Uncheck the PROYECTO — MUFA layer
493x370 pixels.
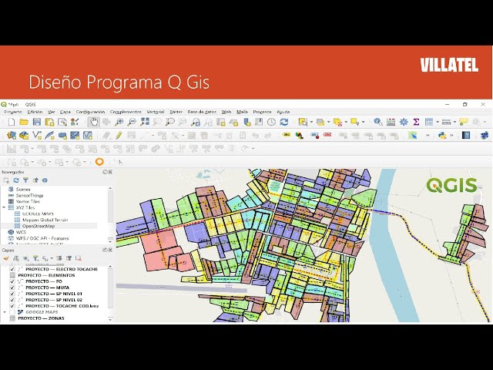pyautogui.click(x=12, y=288)
